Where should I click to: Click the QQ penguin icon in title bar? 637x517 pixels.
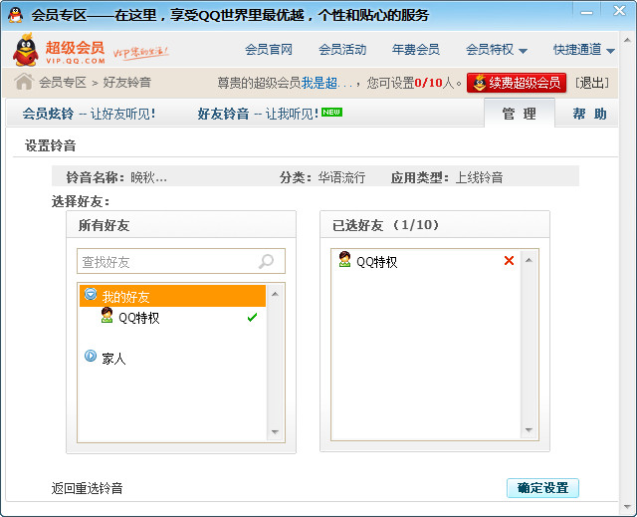[16, 15]
